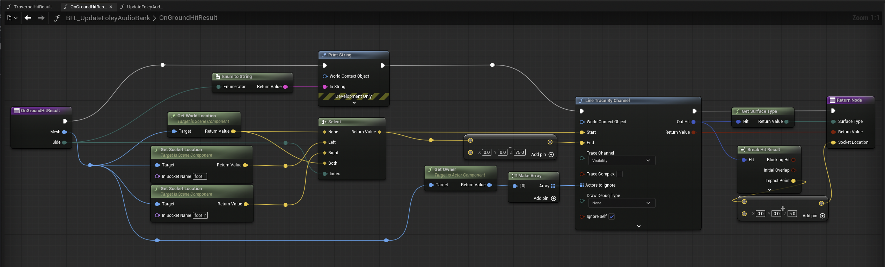Click OnGroundHitResult node exec output pin

coord(65,121)
